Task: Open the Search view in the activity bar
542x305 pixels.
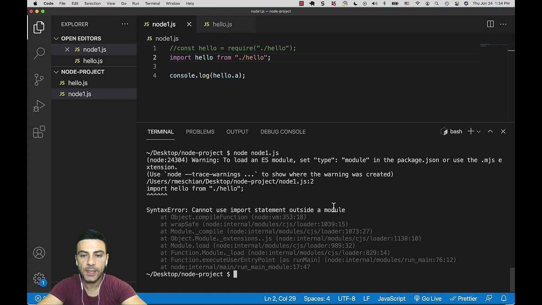Action: (39, 53)
